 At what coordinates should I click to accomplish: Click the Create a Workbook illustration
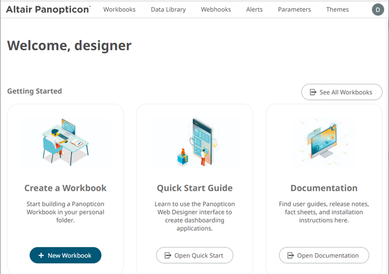pos(65,142)
